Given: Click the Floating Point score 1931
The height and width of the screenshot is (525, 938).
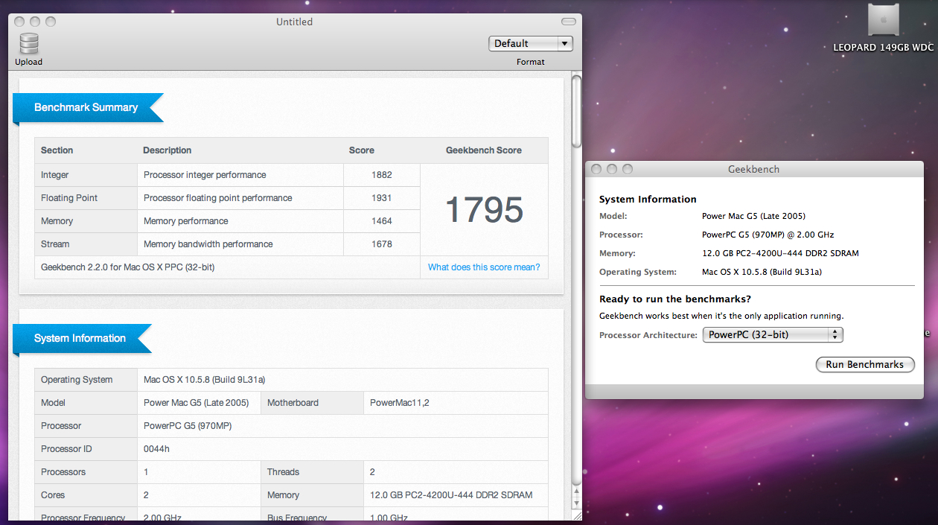Looking at the screenshot, I should (381, 198).
